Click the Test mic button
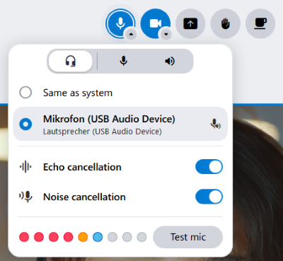The width and height of the screenshot is (283, 261). pyautogui.click(x=188, y=237)
